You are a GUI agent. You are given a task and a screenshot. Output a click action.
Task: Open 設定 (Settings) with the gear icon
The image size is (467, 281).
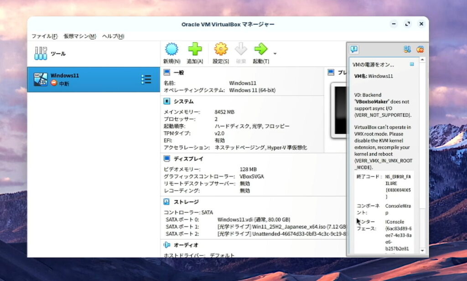(x=221, y=50)
